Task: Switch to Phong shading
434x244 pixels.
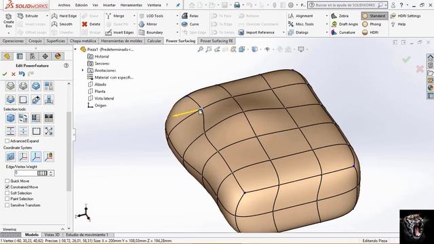Action: click(372, 24)
